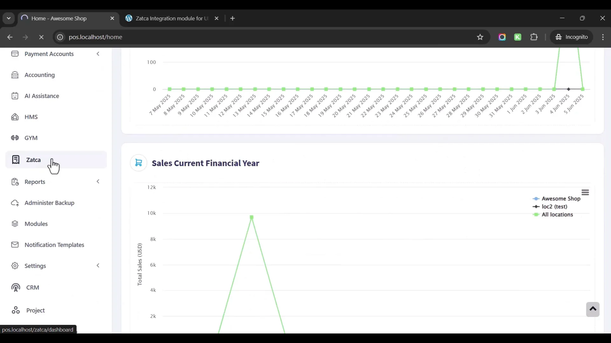Open the Zatca dashboard link

[33, 160]
